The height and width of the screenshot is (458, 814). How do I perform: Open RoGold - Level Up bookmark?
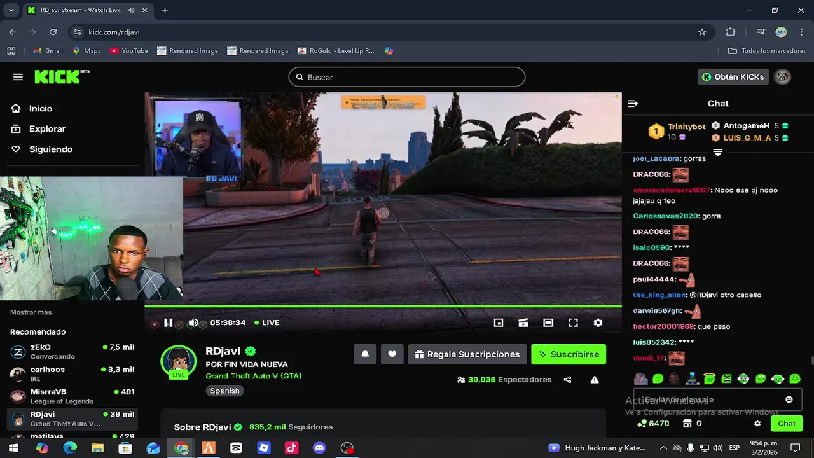[x=335, y=51]
